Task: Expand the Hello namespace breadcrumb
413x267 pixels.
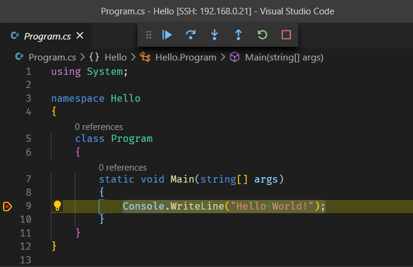Action: [115, 57]
